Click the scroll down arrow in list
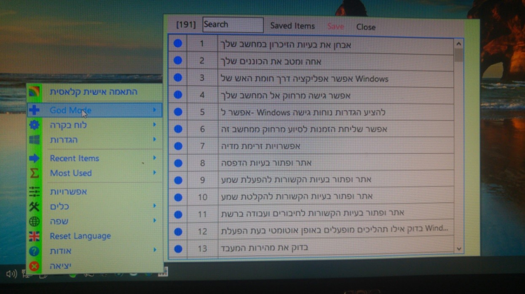The height and width of the screenshot is (294, 525). pyautogui.click(x=459, y=249)
